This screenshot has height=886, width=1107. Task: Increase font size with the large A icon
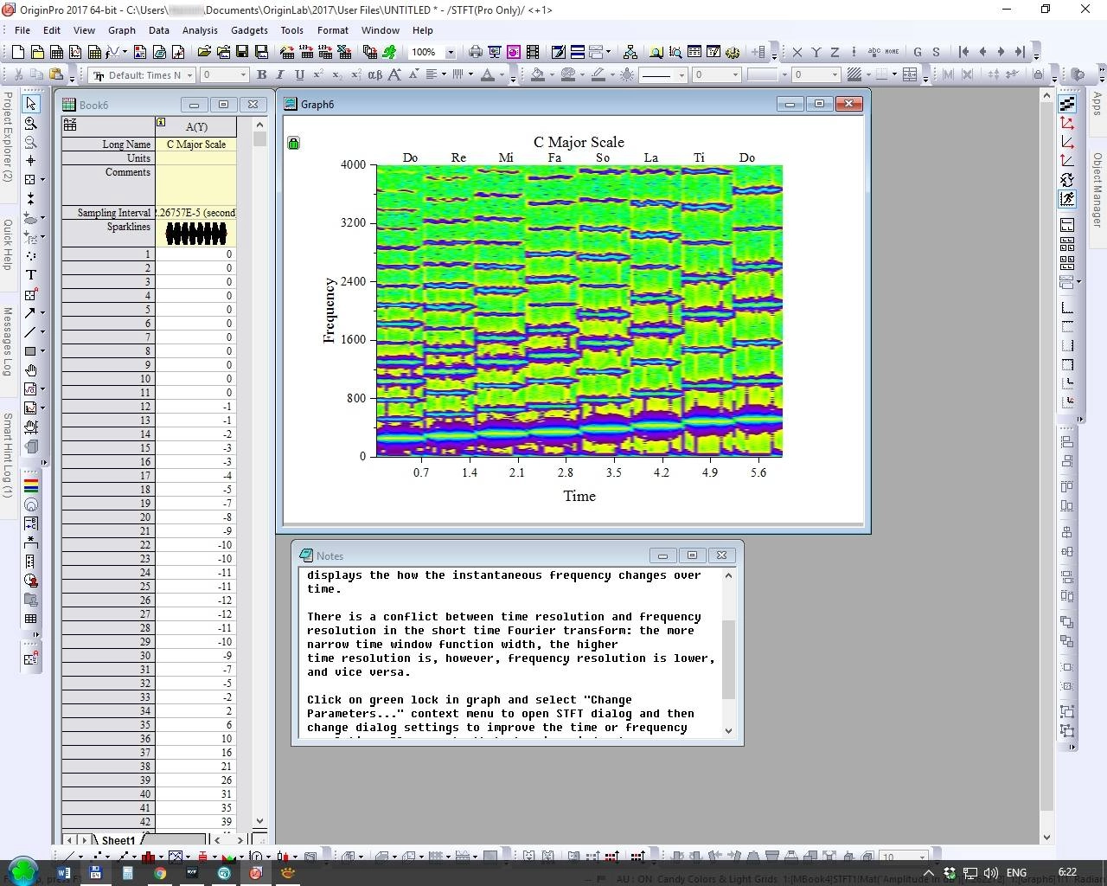click(394, 75)
